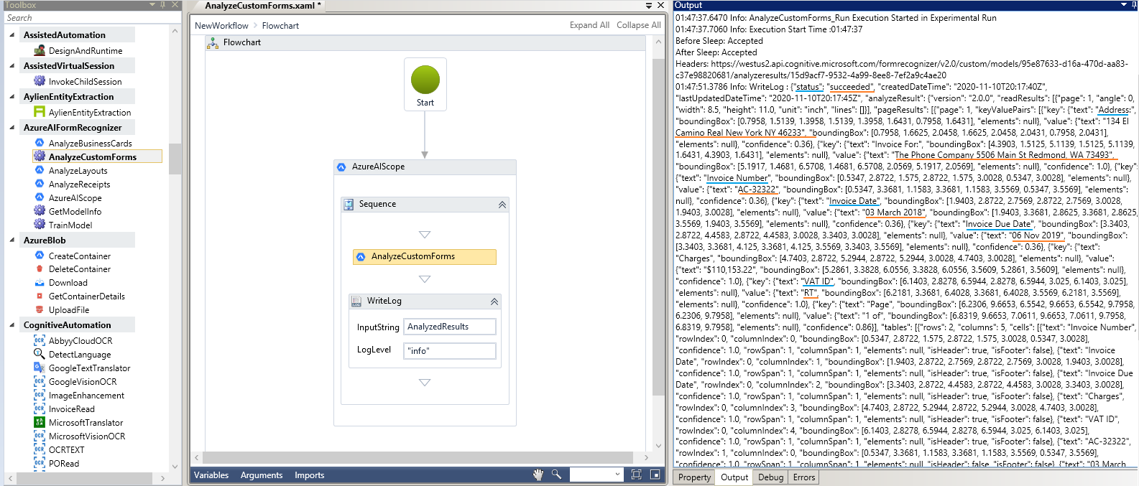The height and width of the screenshot is (486, 1139).
Task: Click the DeleteContainer activity icon
Action: pos(40,269)
